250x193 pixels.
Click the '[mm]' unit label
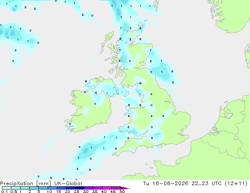coord(44,184)
